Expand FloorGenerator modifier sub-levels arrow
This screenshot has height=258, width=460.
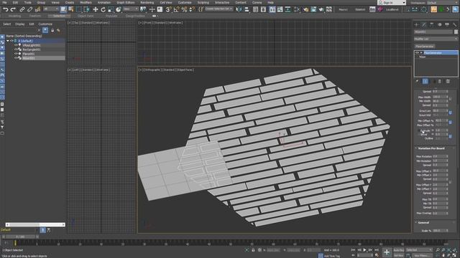422,52
